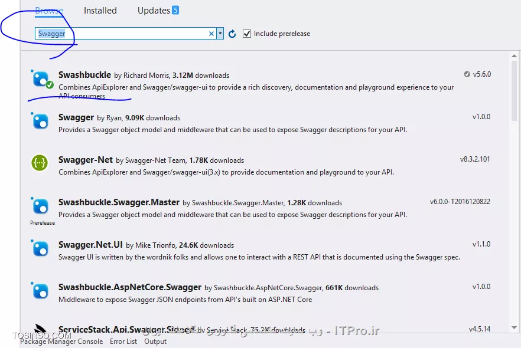Screen dimensions: 521x348
Task: Click the package list scroll up arrow
Action: [x=514, y=55]
